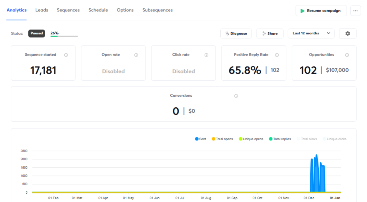Click the Resume campaign button

pyautogui.click(x=321, y=11)
